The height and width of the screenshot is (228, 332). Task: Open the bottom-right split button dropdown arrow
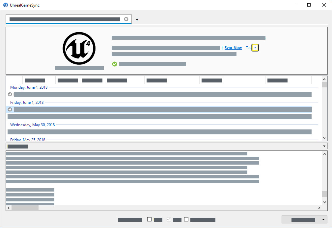point(323,219)
